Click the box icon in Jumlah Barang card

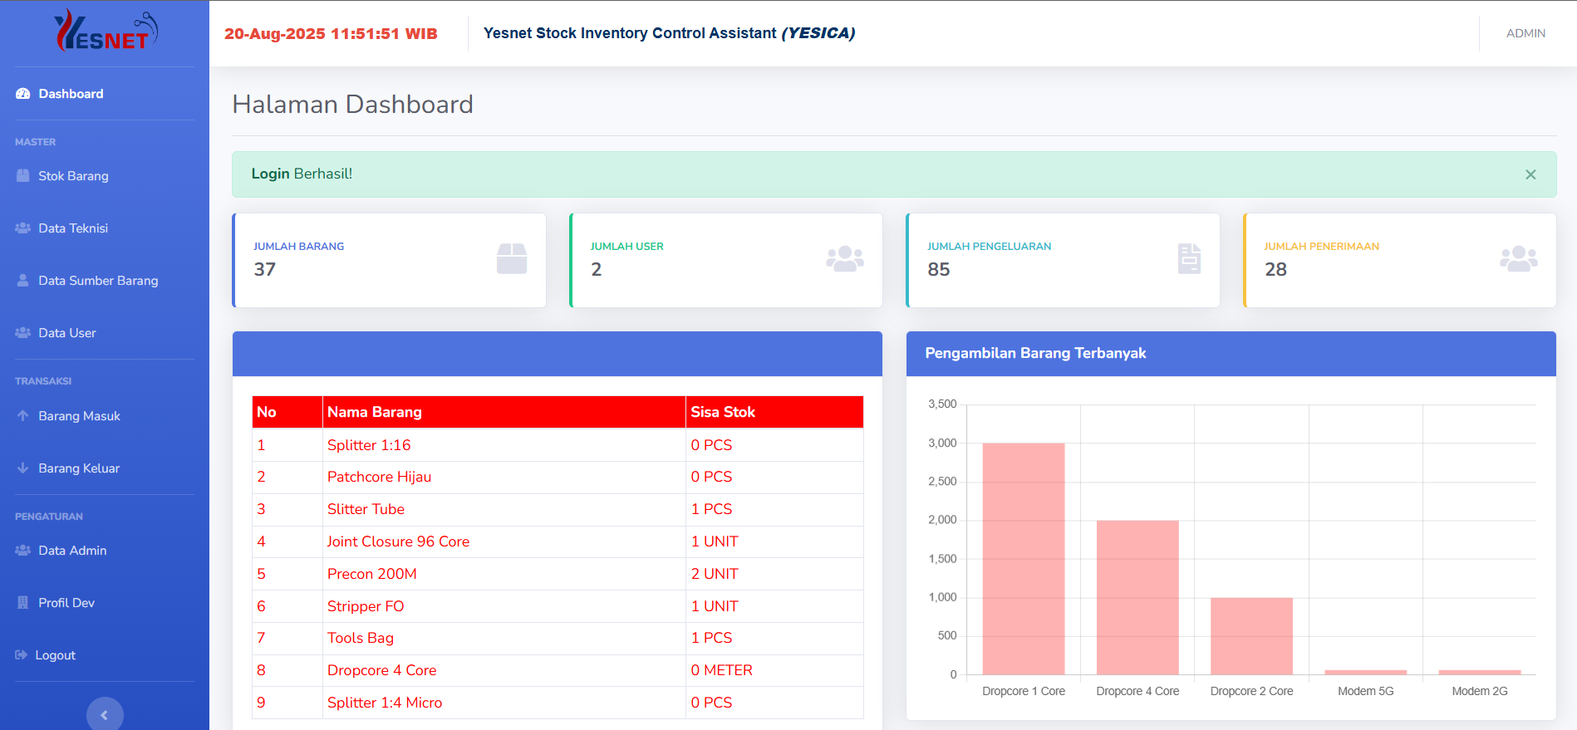click(511, 258)
